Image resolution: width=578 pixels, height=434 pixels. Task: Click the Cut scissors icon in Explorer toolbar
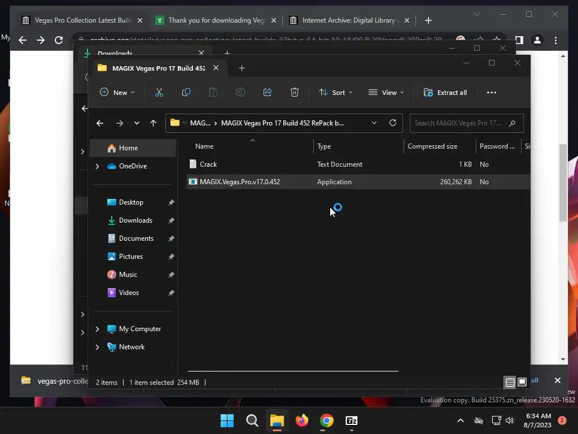tap(159, 92)
